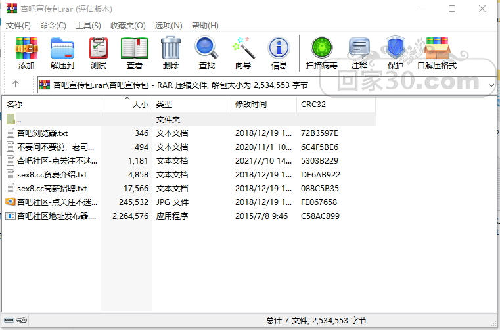Open the Favorites (收藏夹) menu
Viewport: 500px width, 330px height.
128,26
